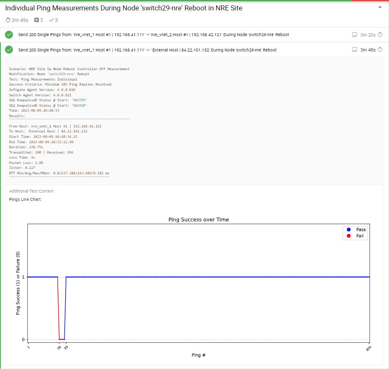The width and height of the screenshot is (389, 369).
Task: Open comment icon on the 3m 20s step
Action: pos(355,35)
